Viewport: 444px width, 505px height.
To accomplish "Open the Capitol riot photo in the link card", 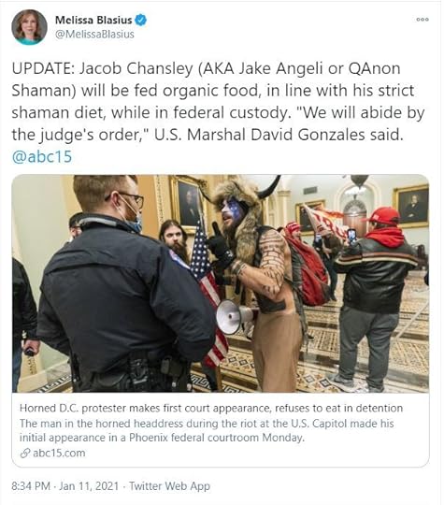I will [x=221, y=283].
